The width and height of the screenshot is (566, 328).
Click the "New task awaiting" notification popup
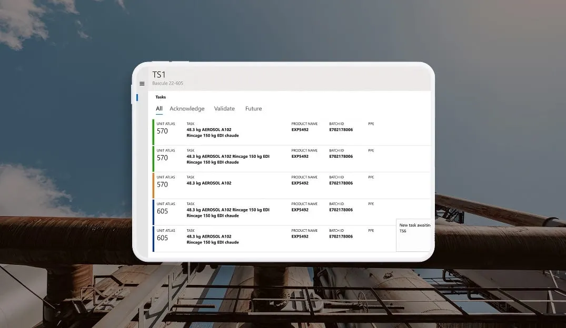[414, 235]
